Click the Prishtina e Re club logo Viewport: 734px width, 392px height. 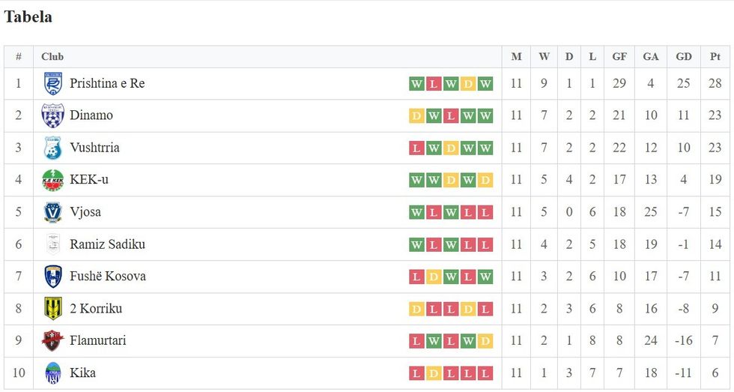(x=52, y=84)
